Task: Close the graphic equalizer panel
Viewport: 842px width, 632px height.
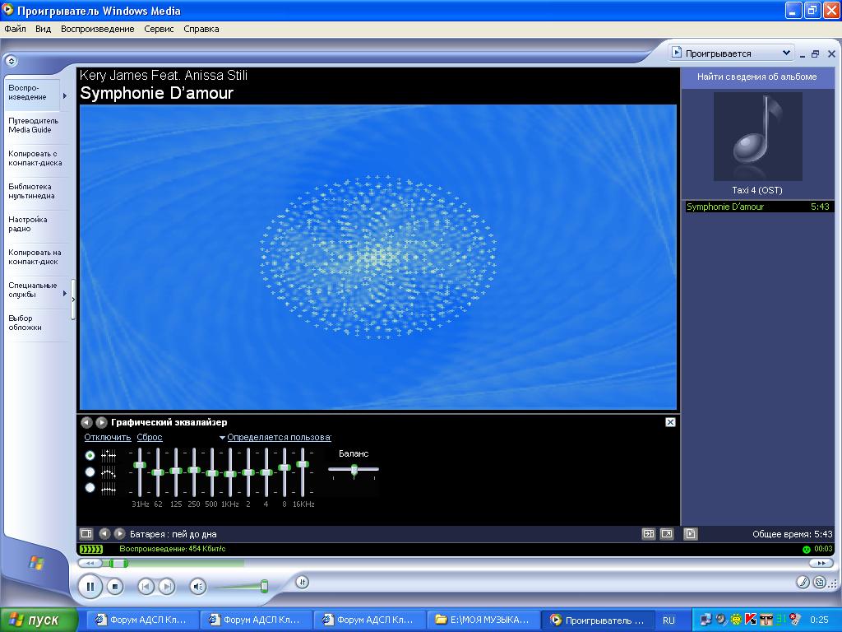Action: [670, 422]
